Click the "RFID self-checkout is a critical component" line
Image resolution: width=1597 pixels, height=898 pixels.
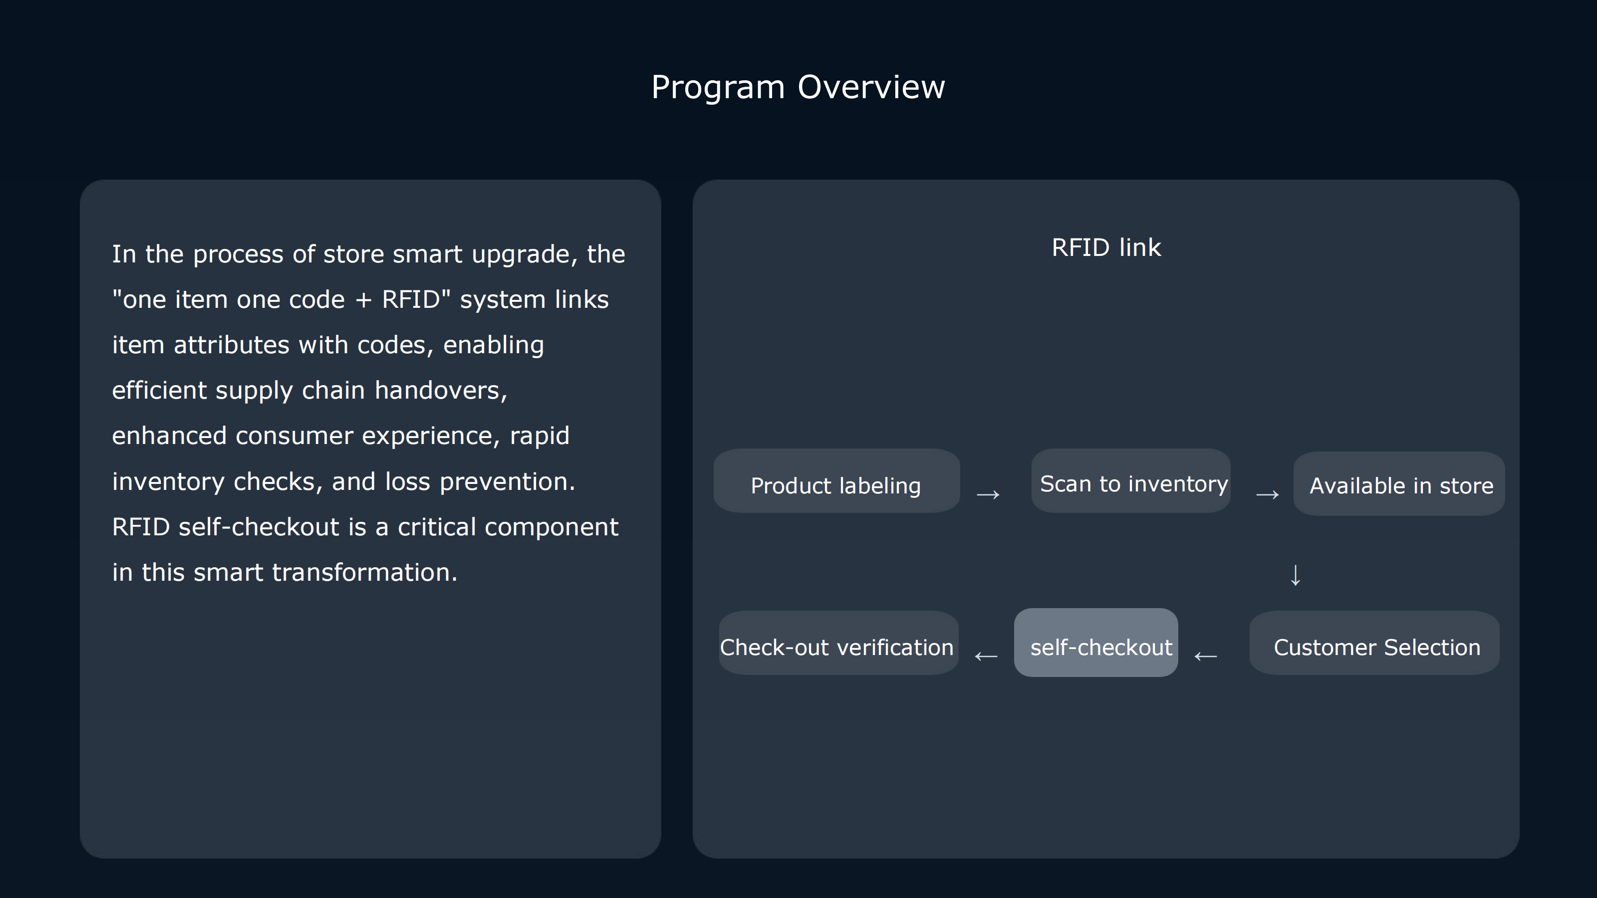point(365,527)
